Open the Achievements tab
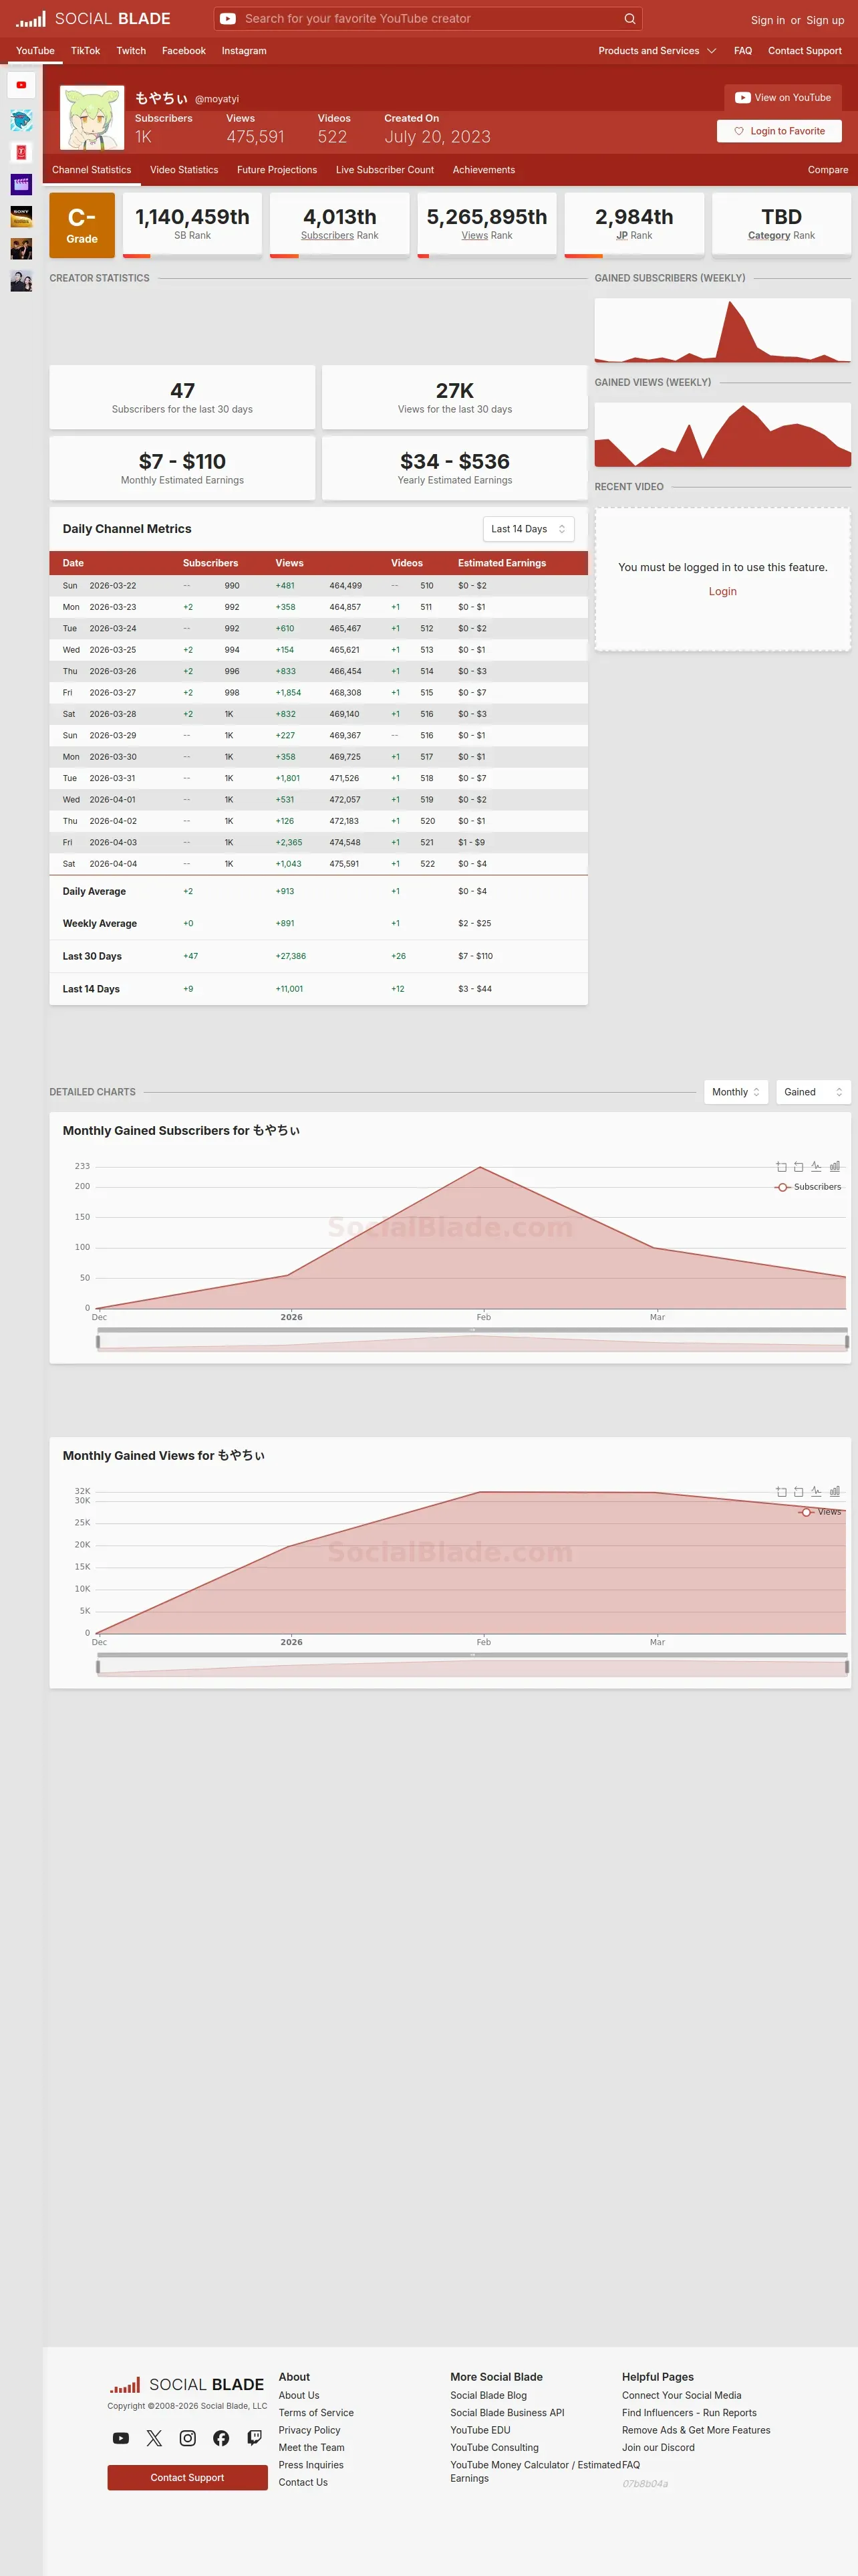 [483, 170]
